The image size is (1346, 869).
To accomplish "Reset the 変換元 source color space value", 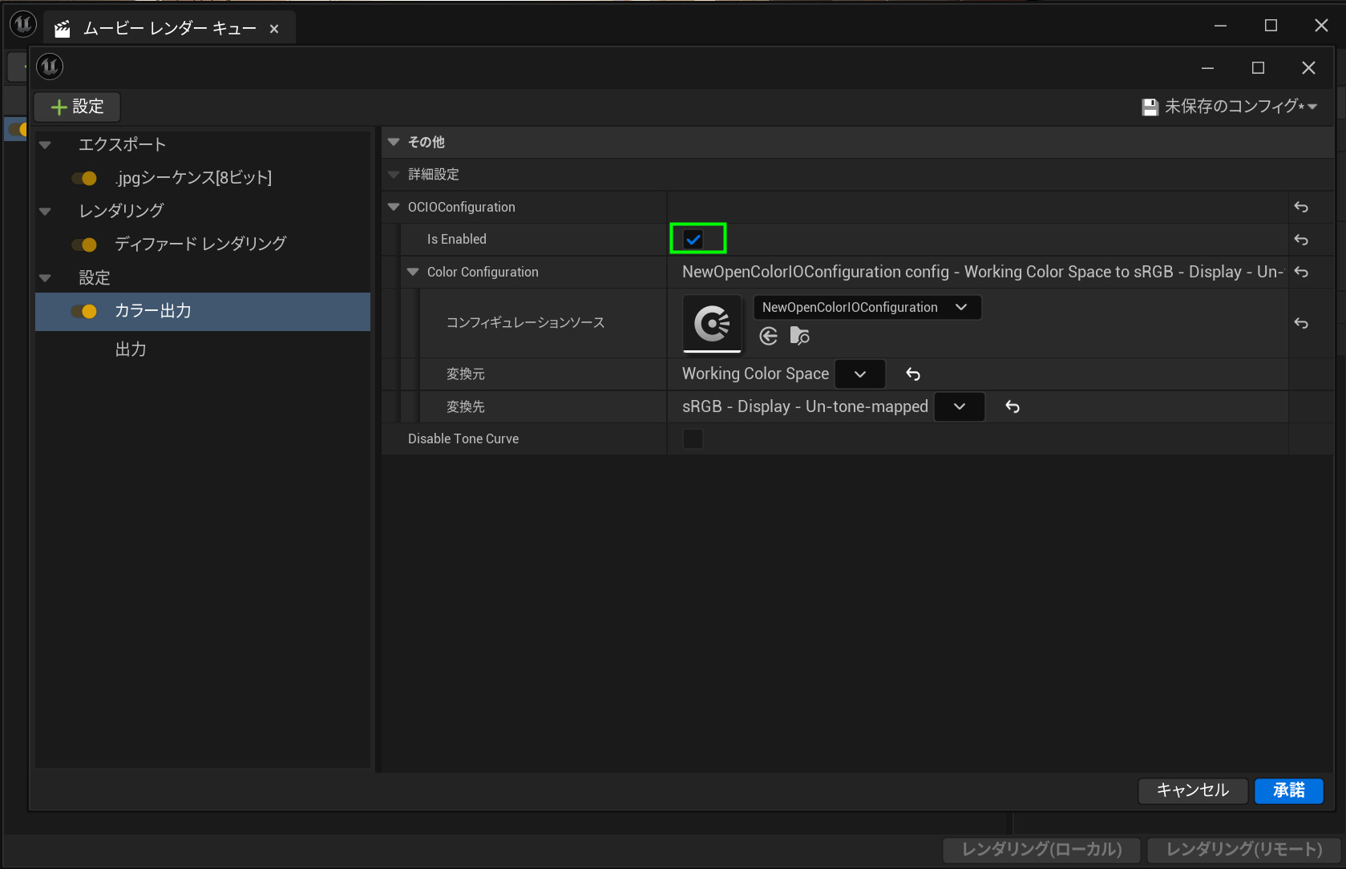I will [913, 374].
